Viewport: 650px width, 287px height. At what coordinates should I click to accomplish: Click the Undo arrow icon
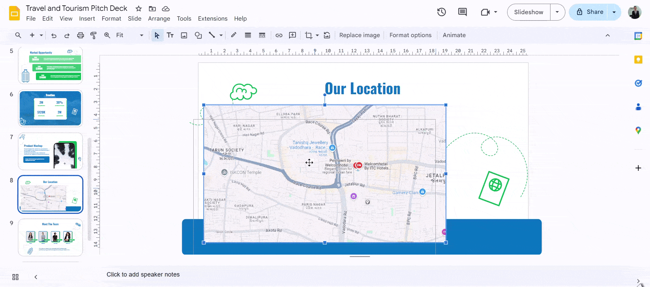[x=53, y=35]
